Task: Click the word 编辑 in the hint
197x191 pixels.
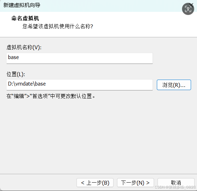Action: (19, 96)
